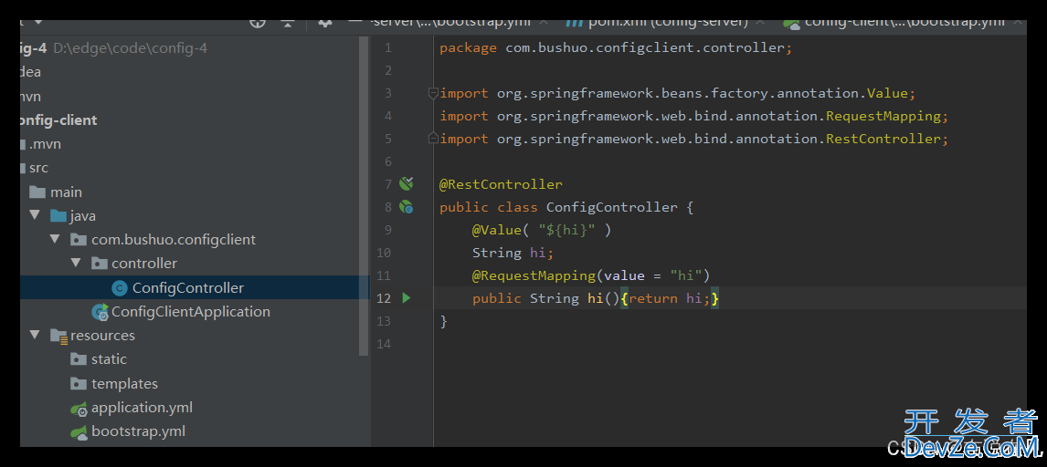Select the src folder row
This screenshot has width=1047, height=467.
click(194, 168)
